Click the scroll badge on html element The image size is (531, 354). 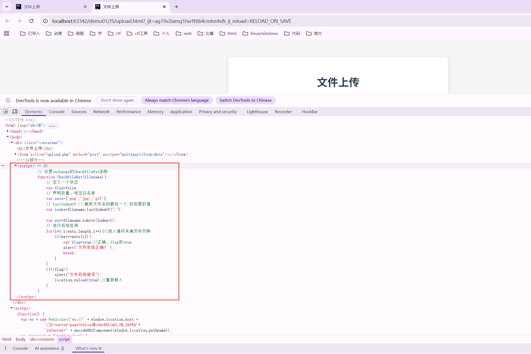point(52,126)
